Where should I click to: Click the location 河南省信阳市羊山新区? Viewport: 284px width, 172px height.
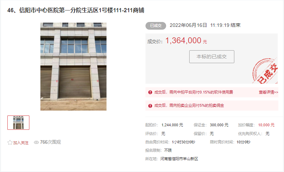point(179,159)
